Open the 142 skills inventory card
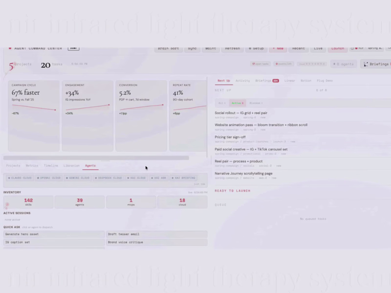The width and height of the screenshot is (391, 293). (28, 202)
